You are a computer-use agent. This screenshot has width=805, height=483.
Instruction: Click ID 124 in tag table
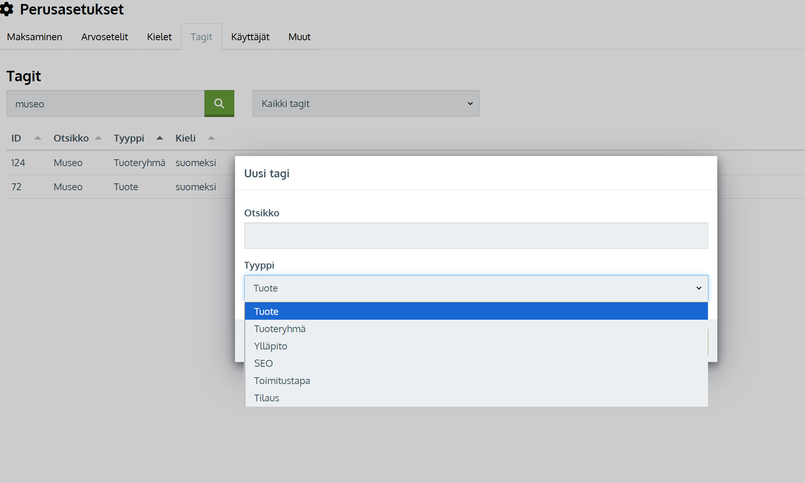pos(18,162)
